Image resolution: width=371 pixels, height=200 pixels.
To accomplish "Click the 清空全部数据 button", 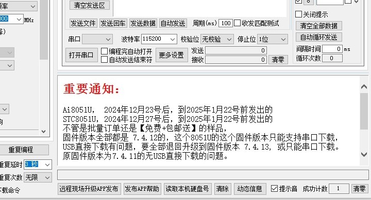I will [x=319, y=26].
